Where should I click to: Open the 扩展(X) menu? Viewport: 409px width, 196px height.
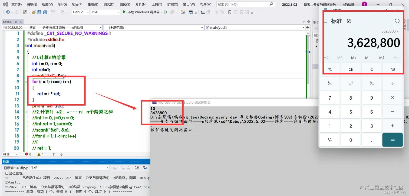pyautogui.click(x=173, y=4)
